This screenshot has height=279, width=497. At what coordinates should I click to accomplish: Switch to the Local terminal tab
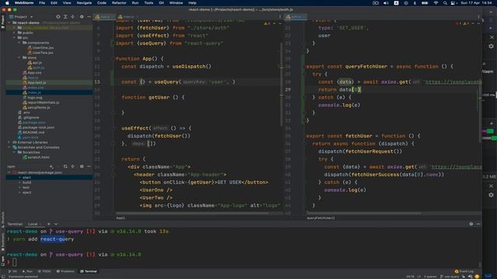(33, 224)
